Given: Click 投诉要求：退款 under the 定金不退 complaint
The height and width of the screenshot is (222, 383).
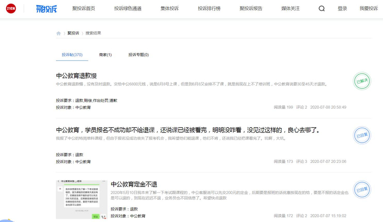Looking at the screenshot, I should 124,209.
